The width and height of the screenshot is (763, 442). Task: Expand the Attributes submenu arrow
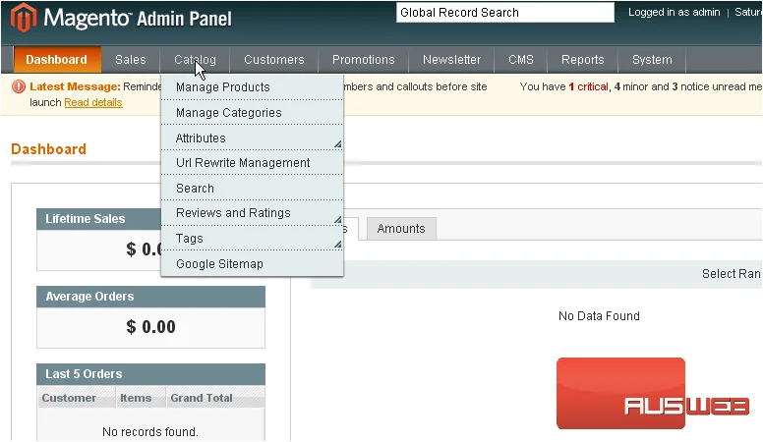coord(337,144)
